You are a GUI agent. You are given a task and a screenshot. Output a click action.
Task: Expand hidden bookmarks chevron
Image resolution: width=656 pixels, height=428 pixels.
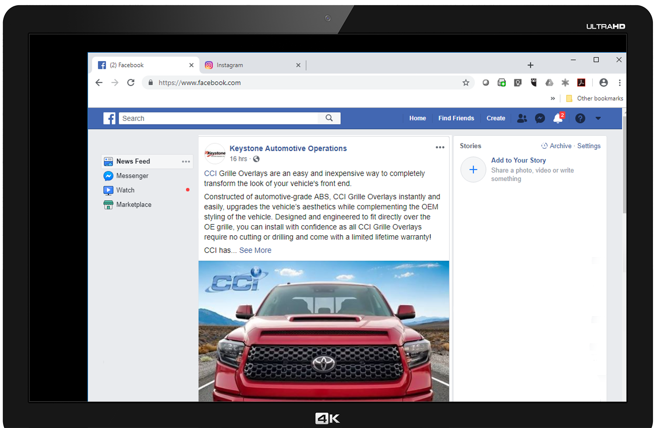pyautogui.click(x=553, y=98)
